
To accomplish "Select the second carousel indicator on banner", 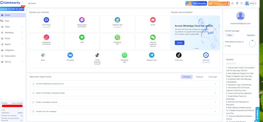I will coord(197,48).
